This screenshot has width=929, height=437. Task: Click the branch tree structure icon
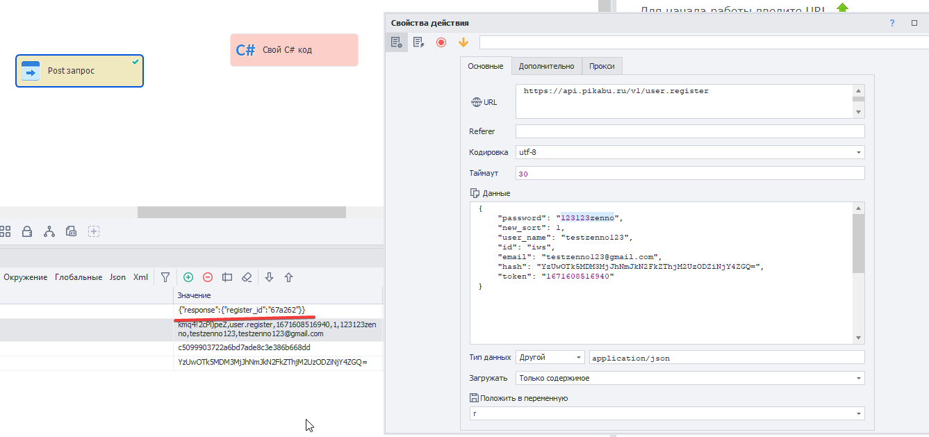[x=49, y=231]
